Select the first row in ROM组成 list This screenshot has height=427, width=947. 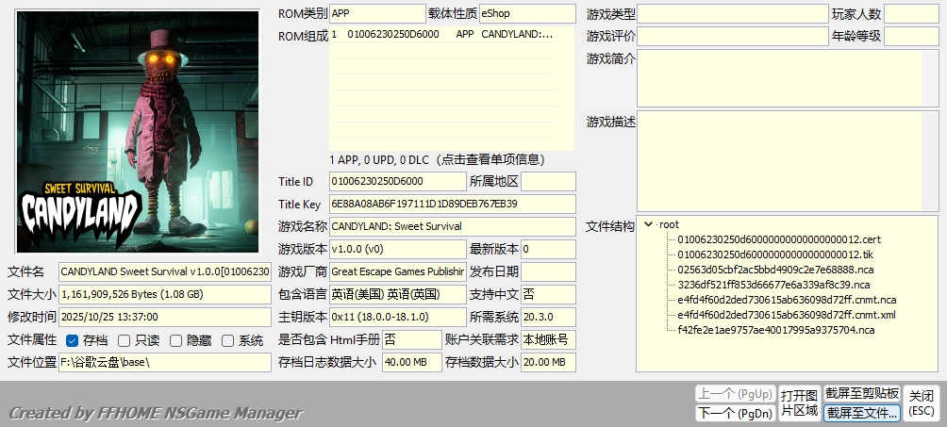pyautogui.click(x=441, y=35)
